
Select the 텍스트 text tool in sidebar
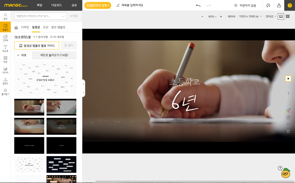pyautogui.click(x=5, y=49)
